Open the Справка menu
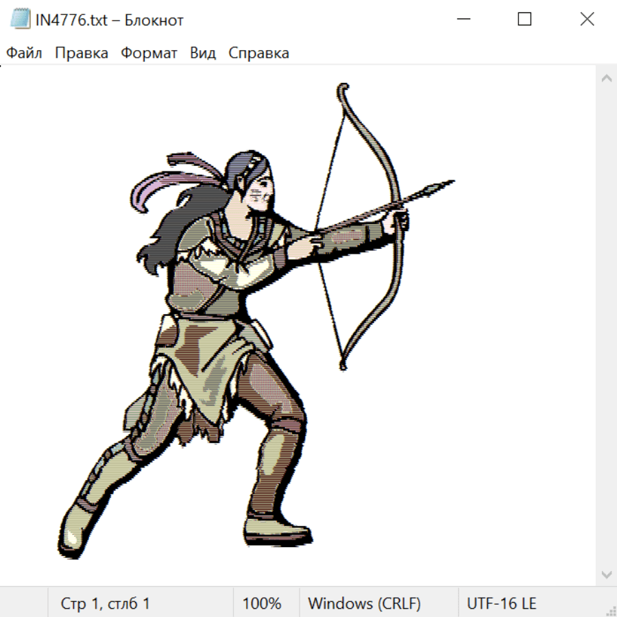The width and height of the screenshot is (617, 617). pos(258,53)
